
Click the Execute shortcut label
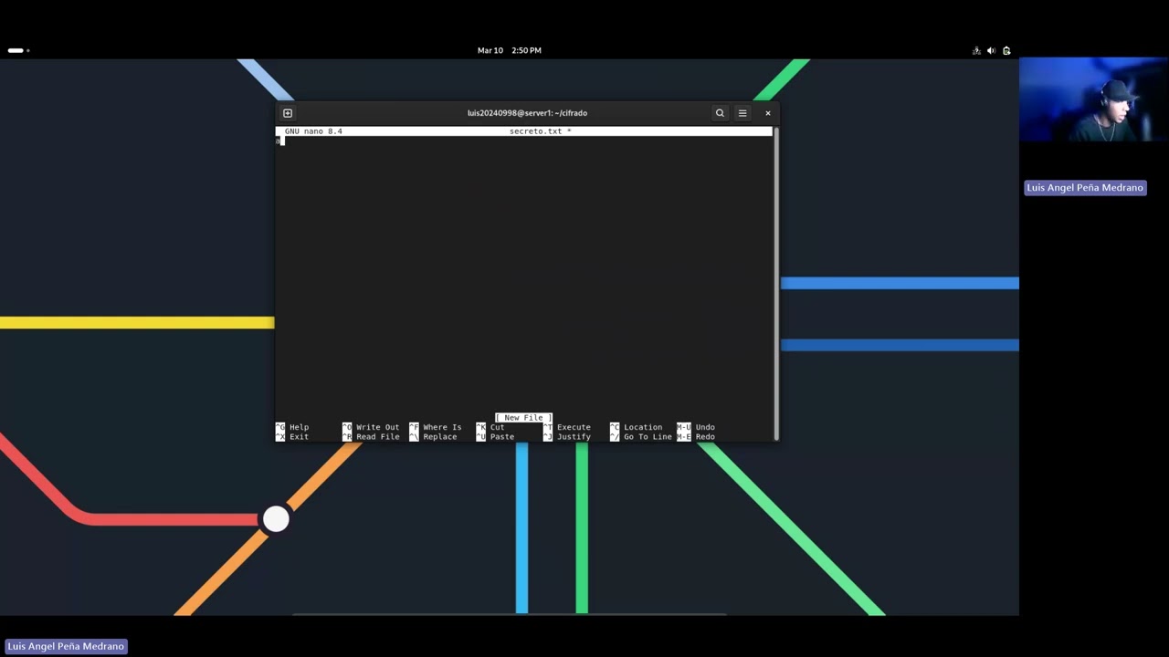coord(574,427)
